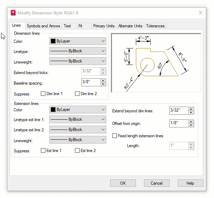Open the Primary Units tab
The image size is (214, 198).
pos(104,26)
